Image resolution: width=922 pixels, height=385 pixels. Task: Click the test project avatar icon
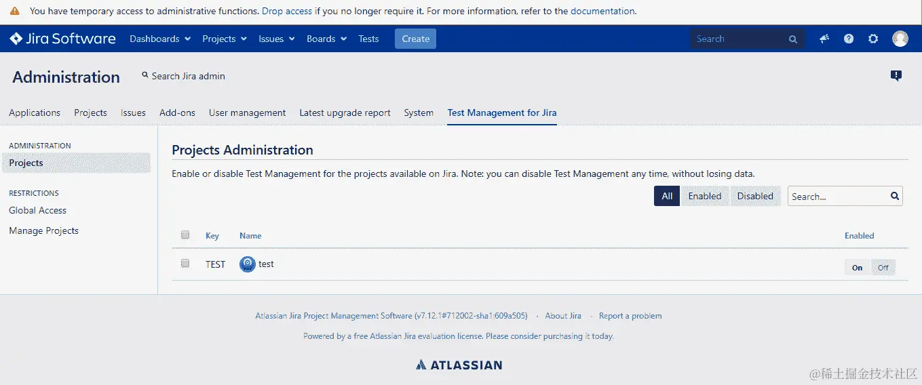coord(248,264)
